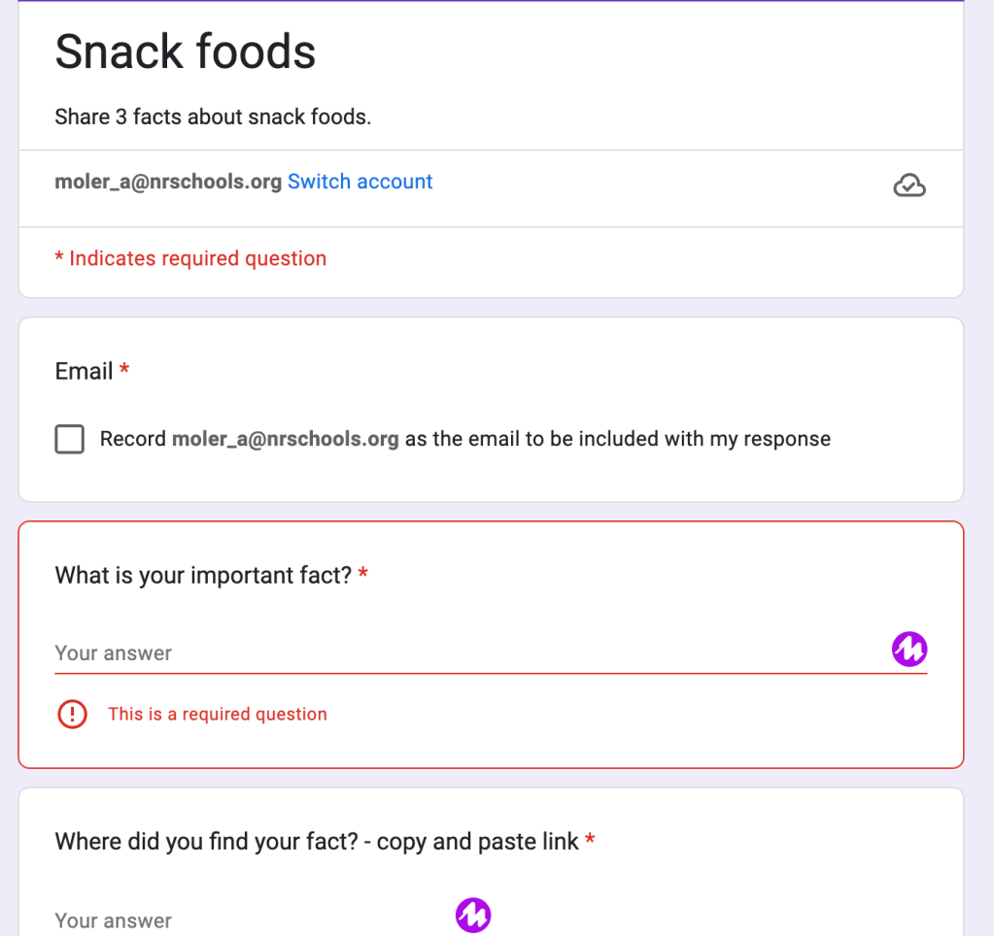Focus the important fact answer field

click(x=466, y=653)
